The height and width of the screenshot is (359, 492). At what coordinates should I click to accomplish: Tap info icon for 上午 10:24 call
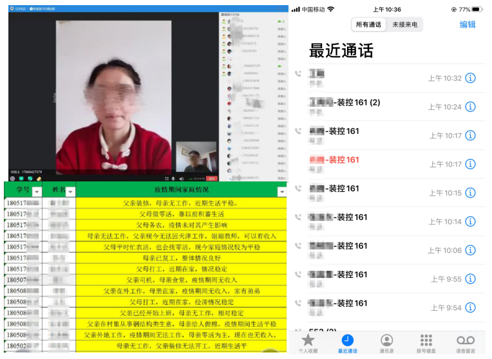click(471, 107)
